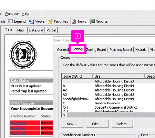Open the Help menu

tap(25, 14)
